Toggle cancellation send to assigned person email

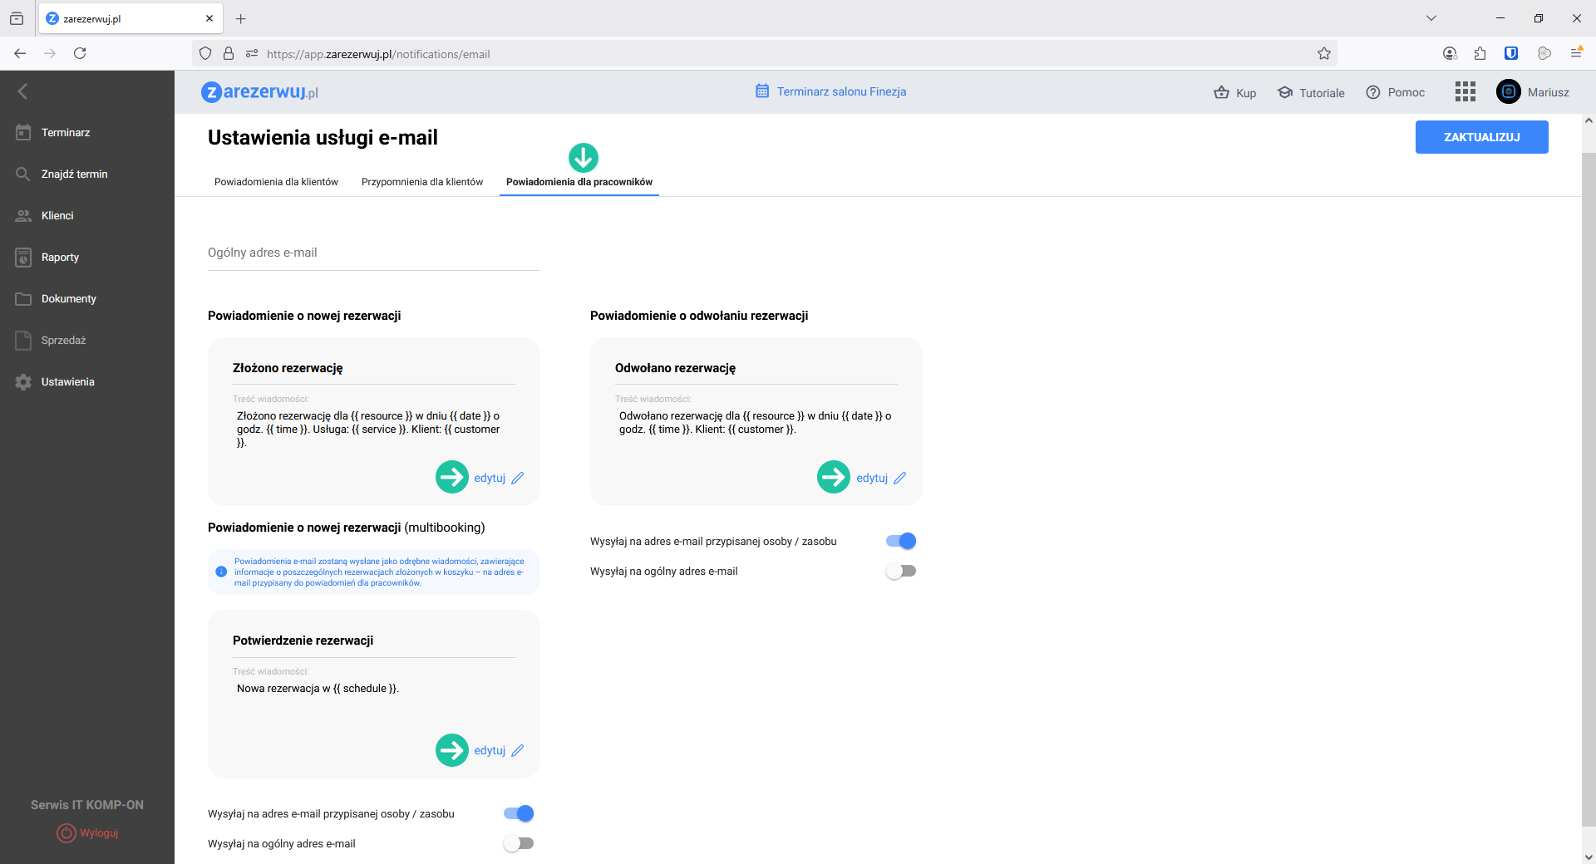point(901,541)
